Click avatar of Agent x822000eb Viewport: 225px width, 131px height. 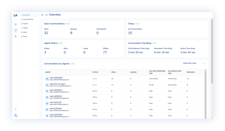[47, 116]
